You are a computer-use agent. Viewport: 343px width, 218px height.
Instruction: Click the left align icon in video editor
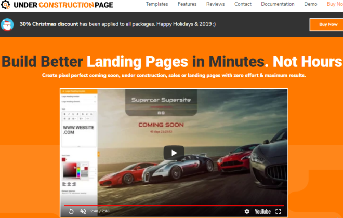coord(64,184)
